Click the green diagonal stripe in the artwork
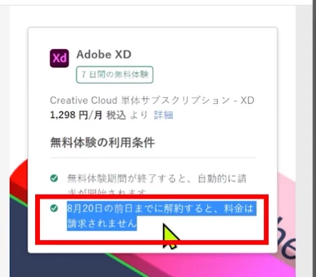This screenshot has width=316, height=277. click(126, 265)
